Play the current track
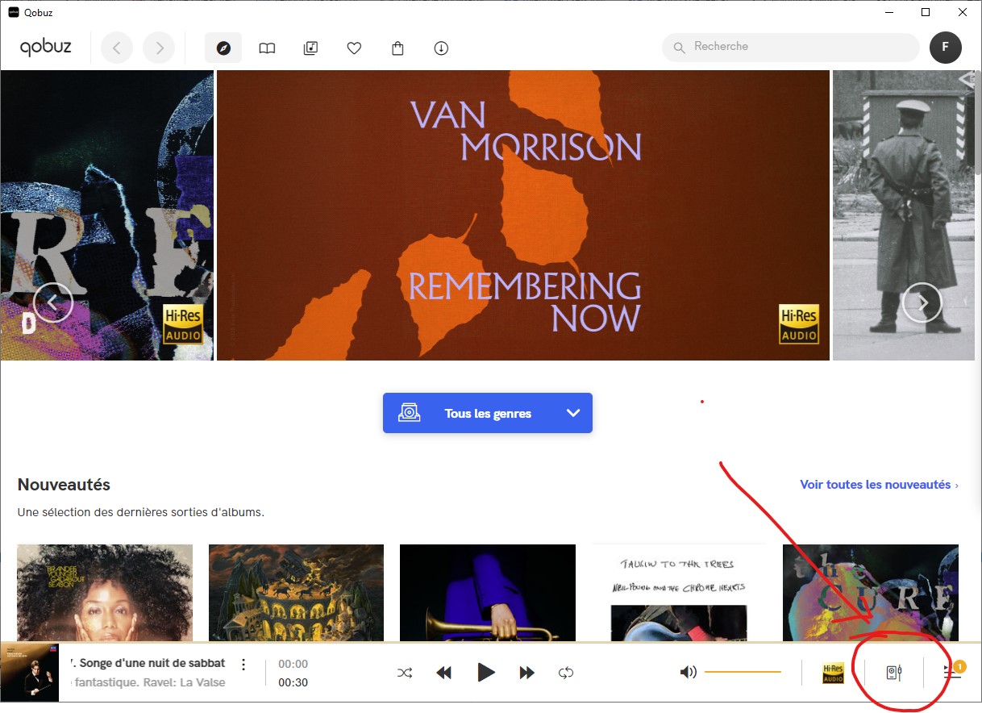This screenshot has width=982, height=713. [x=485, y=672]
